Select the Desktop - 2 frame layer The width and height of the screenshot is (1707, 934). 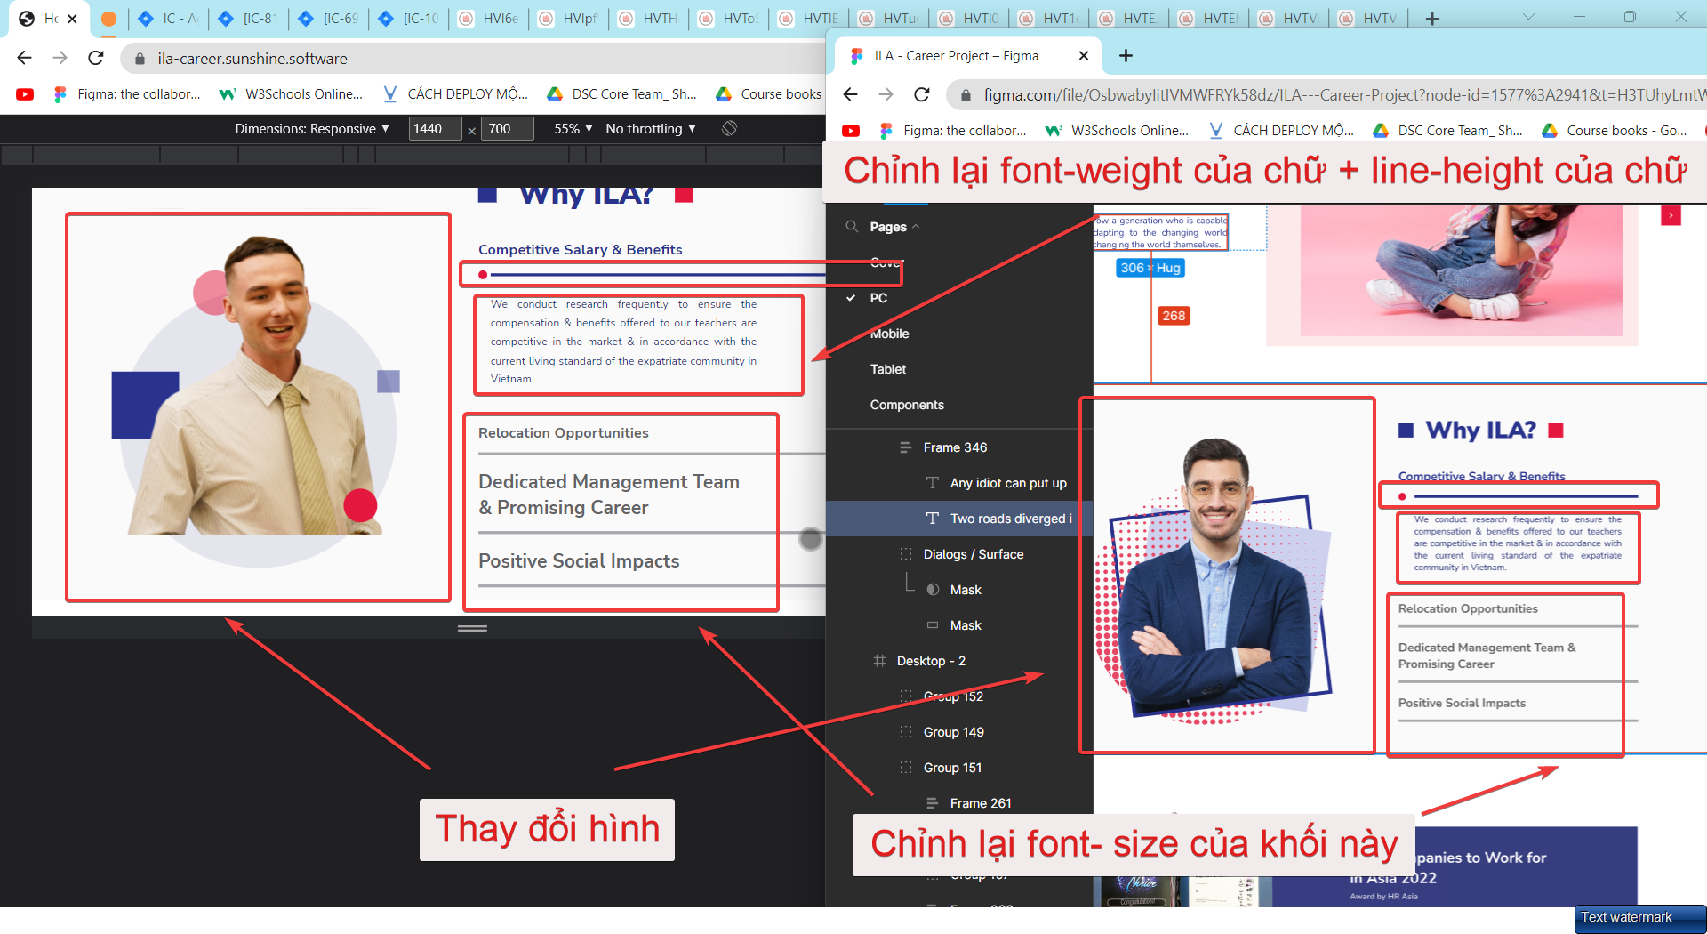959,661
